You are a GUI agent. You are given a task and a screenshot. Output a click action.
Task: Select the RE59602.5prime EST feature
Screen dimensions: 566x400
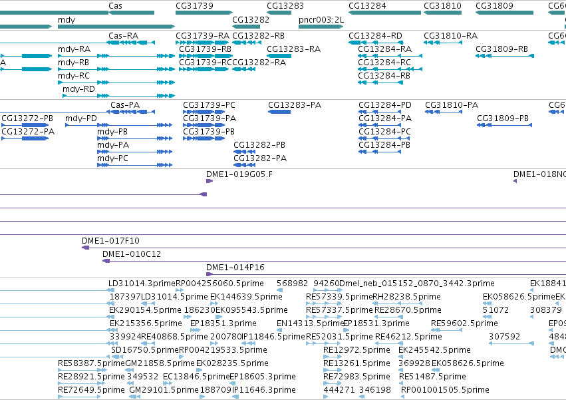[446, 330]
